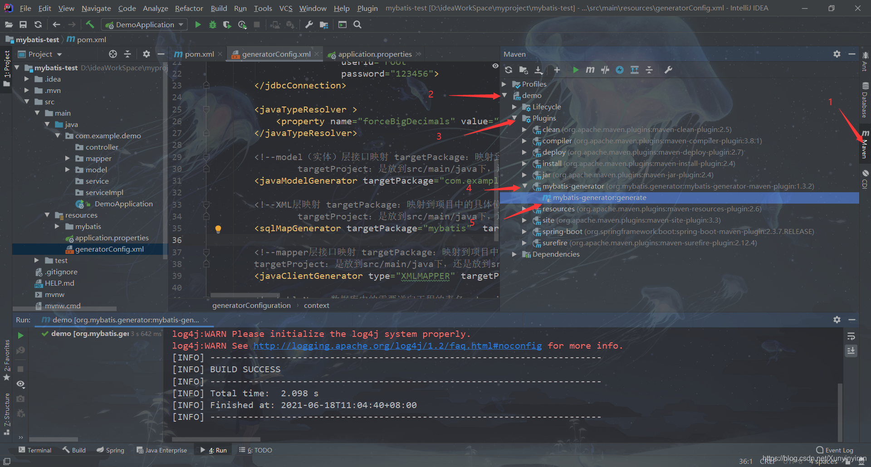
Task: Open DemoApplication run configuration dropdown
Action: (x=144, y=24)
